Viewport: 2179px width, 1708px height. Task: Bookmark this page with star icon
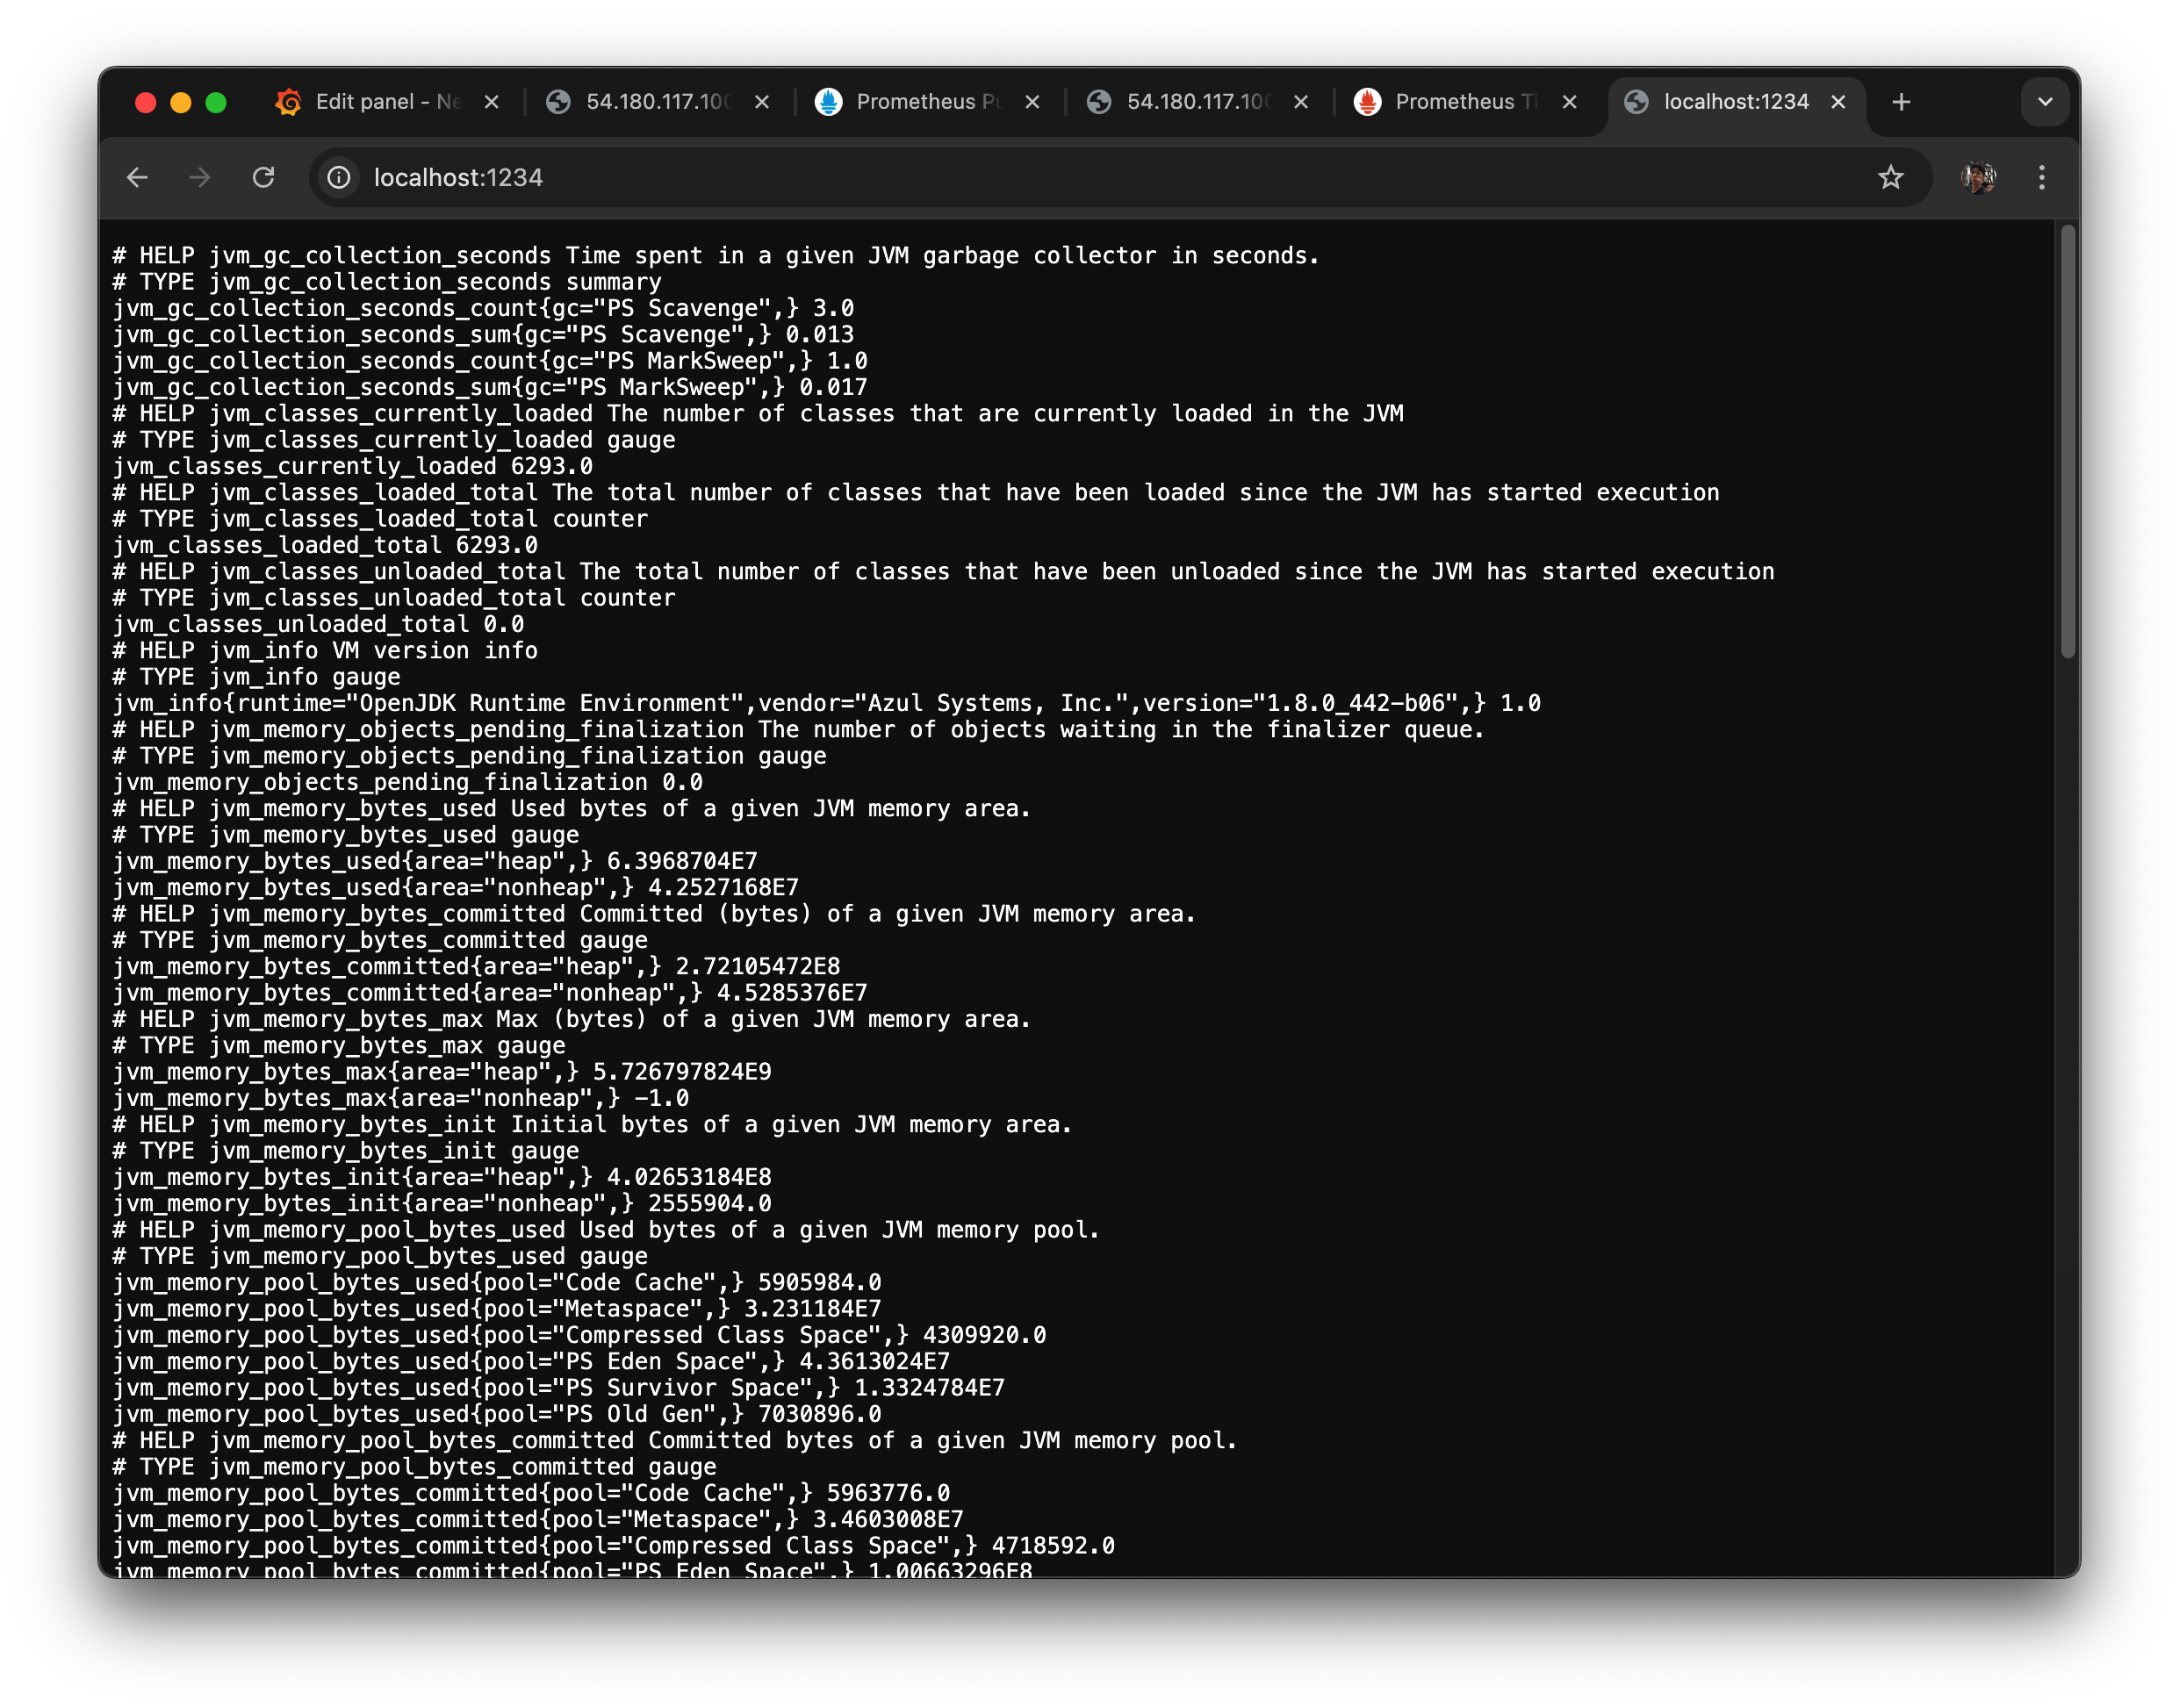(1890, 177)
